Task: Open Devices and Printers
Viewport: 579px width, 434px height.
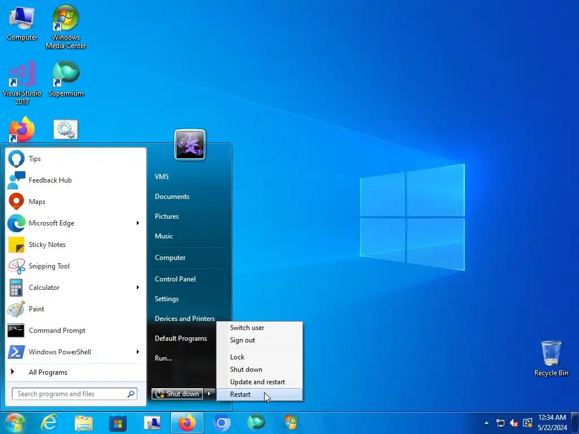Action: point(185,318)
